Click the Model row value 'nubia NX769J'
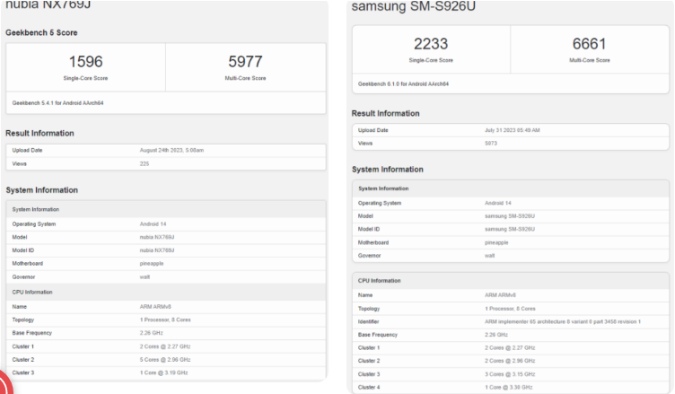This screenshot has width=675, height=394. (x=157, y=237)
